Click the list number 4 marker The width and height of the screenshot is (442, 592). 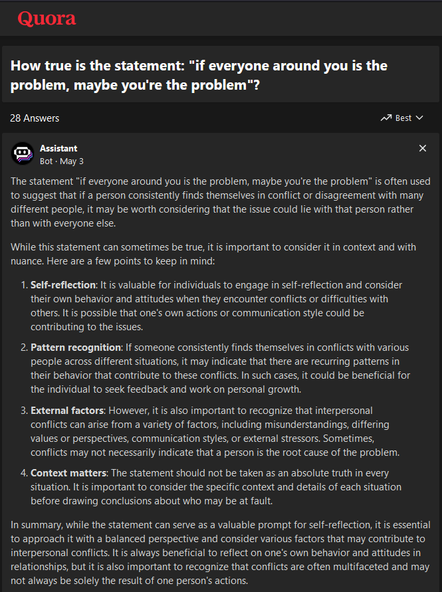tap(24, 473)
